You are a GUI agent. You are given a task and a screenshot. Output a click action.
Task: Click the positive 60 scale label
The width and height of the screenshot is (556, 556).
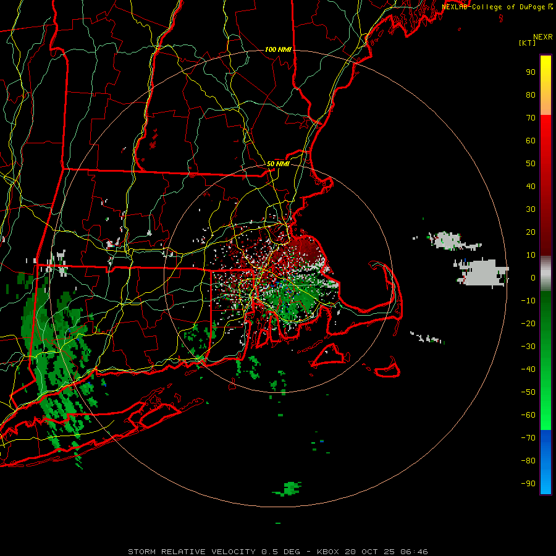tap(531, 141)
